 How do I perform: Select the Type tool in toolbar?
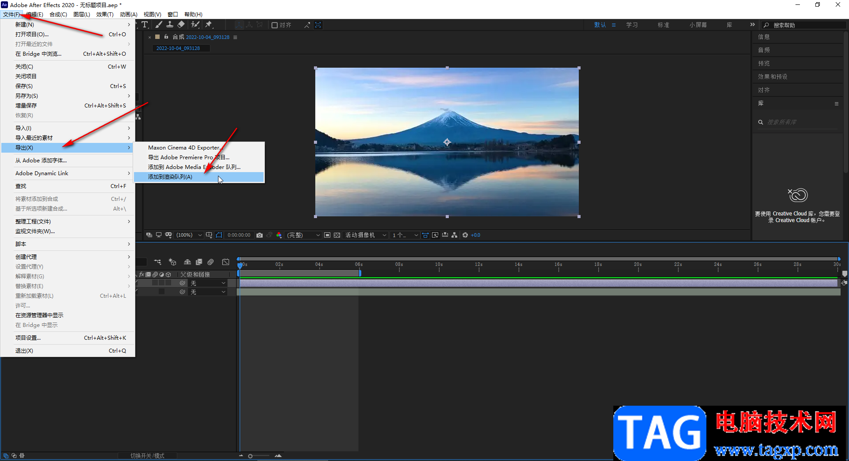(x=145, y=25)
